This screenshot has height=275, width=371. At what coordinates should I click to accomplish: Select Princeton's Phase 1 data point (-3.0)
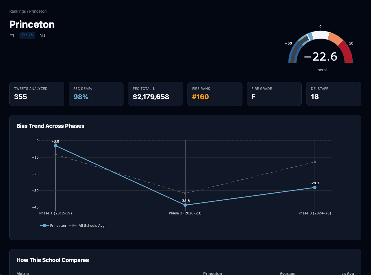pos(56,146)
